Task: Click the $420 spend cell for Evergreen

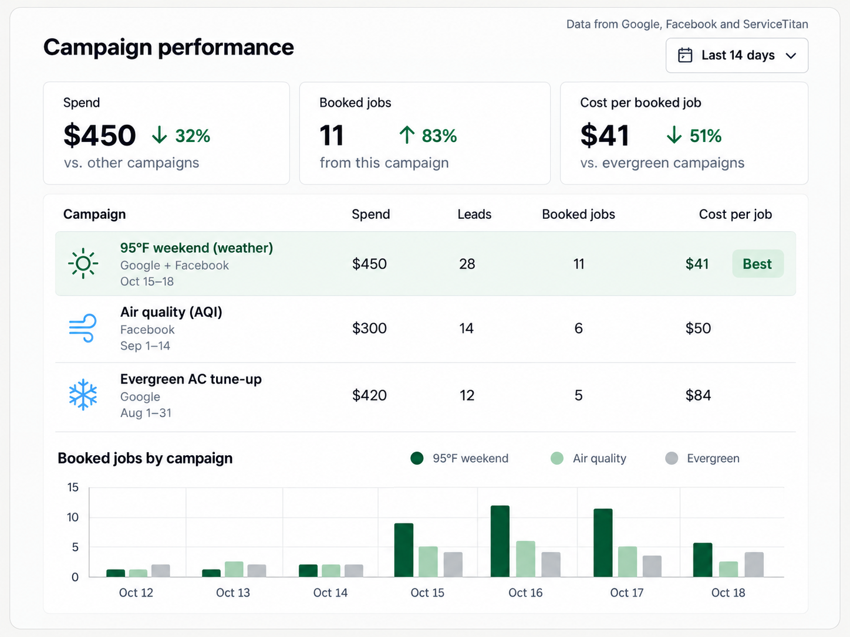Action: pos(369,395)
